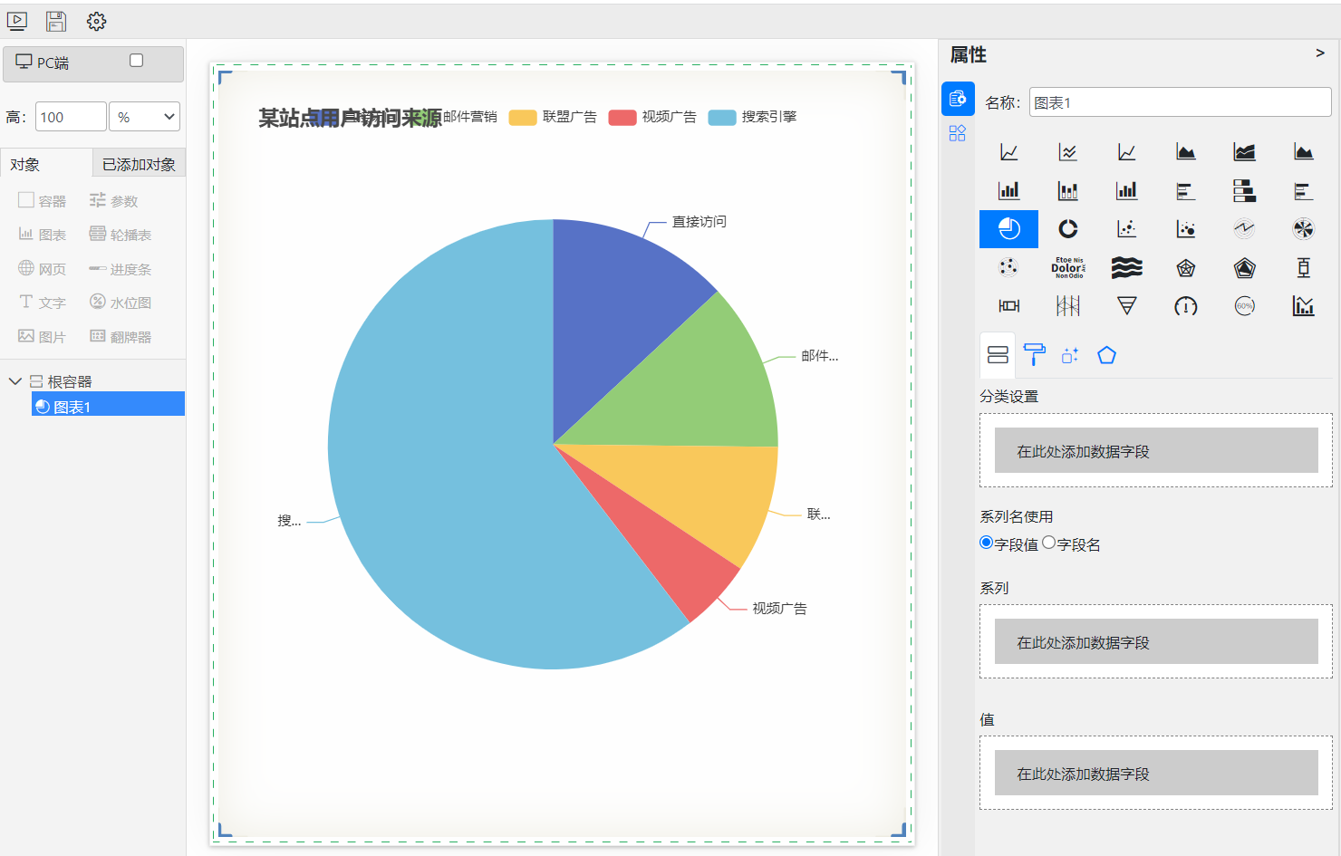This screenshot has width=1341, height=856.
Task: Select the word cloud chart icon
Action: click(1068, 267)
